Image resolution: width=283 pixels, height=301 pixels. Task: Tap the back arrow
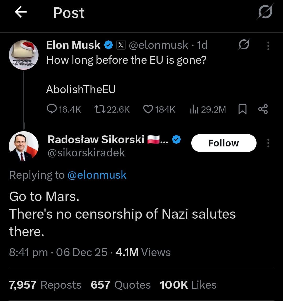pyautogui.click(x=21, y=12)
